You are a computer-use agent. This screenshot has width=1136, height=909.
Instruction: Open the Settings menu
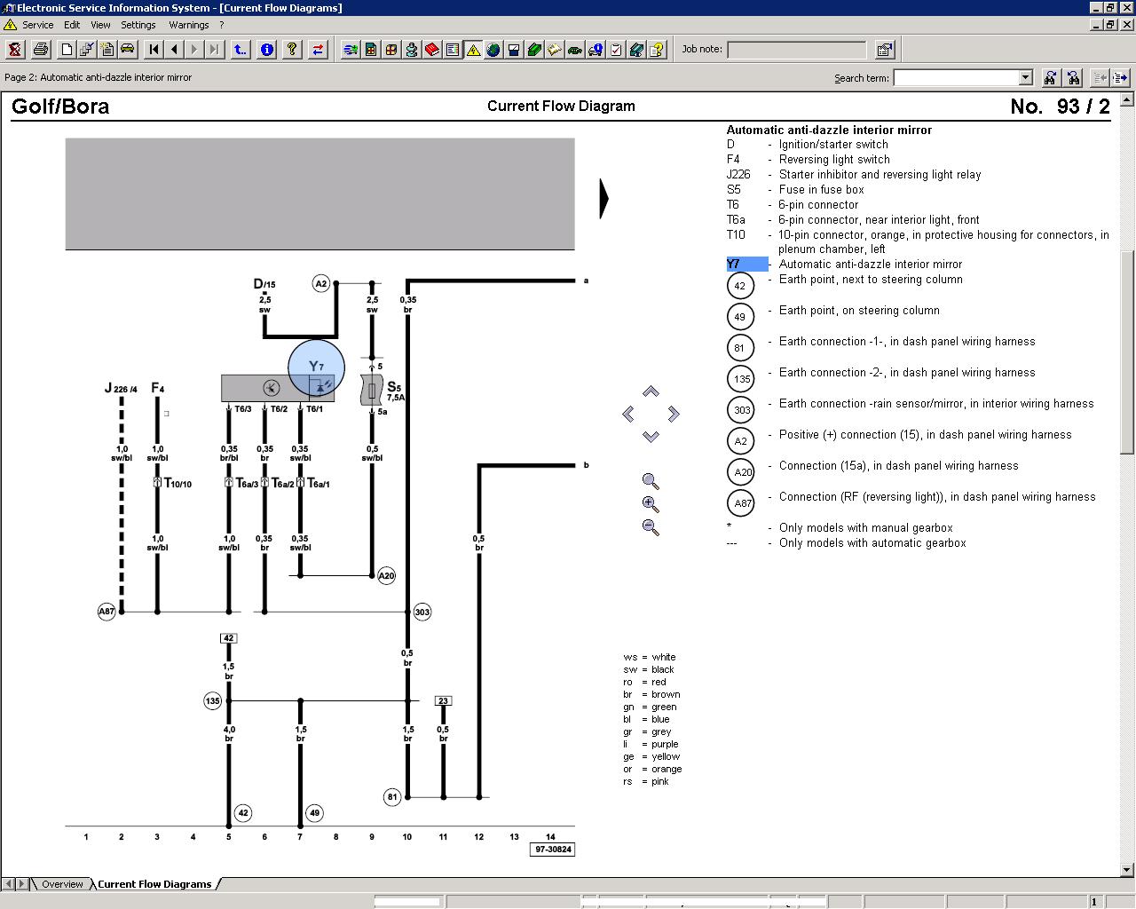point(138,25)
